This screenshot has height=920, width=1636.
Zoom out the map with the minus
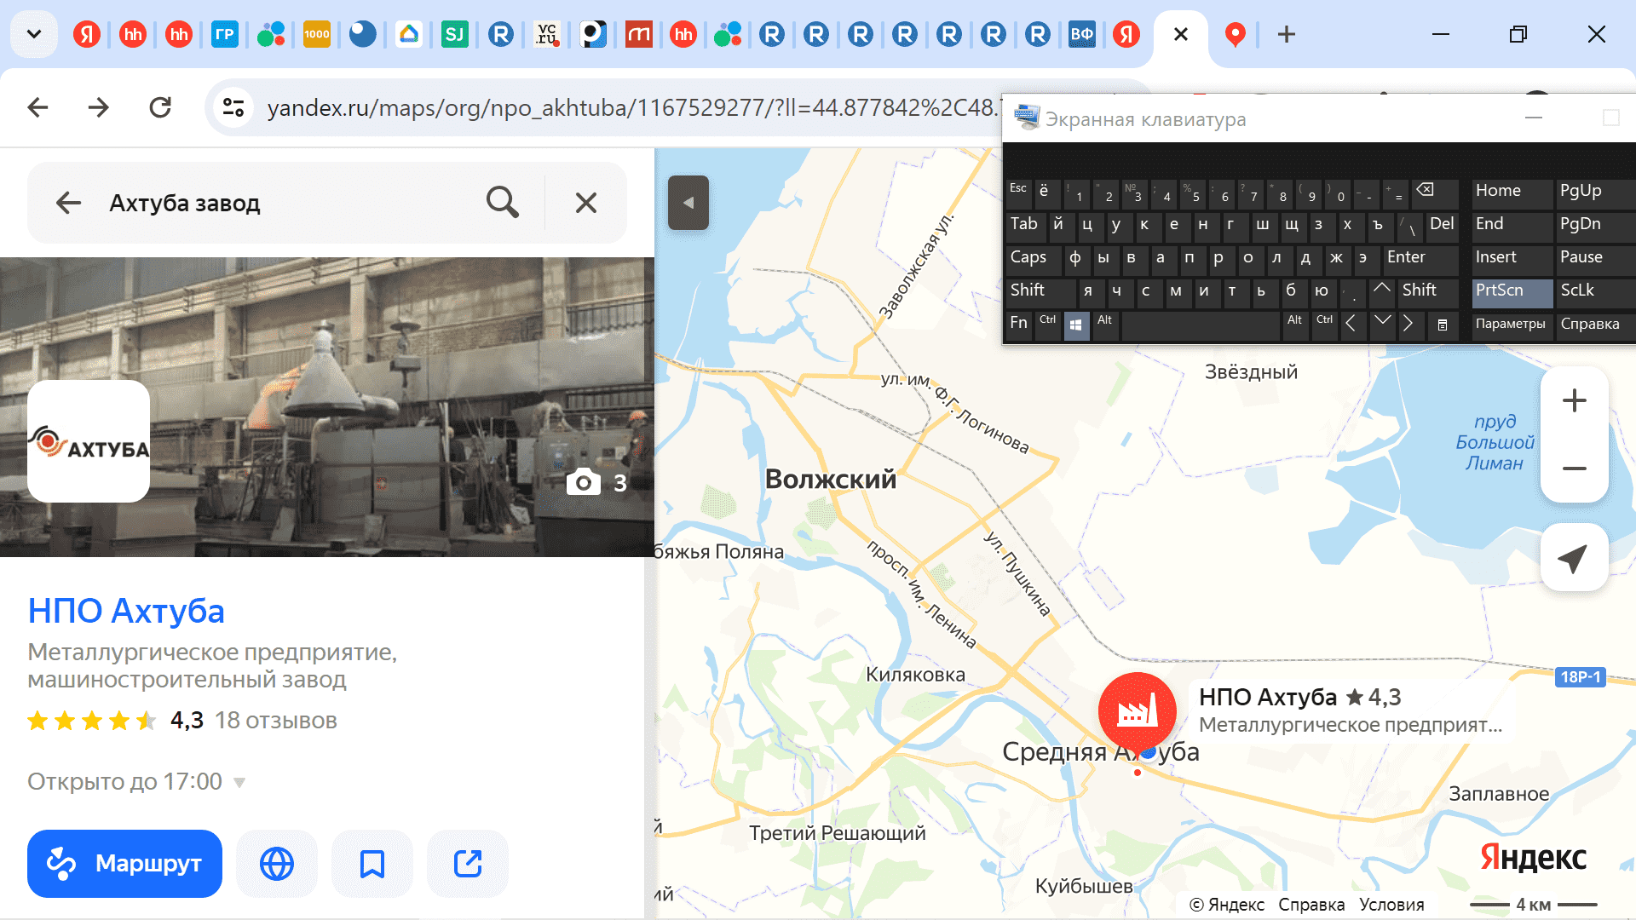tap(1575, 469)
